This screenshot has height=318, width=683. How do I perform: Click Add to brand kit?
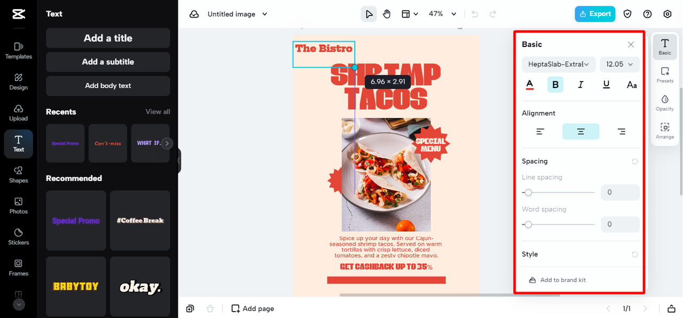[558, 280]
